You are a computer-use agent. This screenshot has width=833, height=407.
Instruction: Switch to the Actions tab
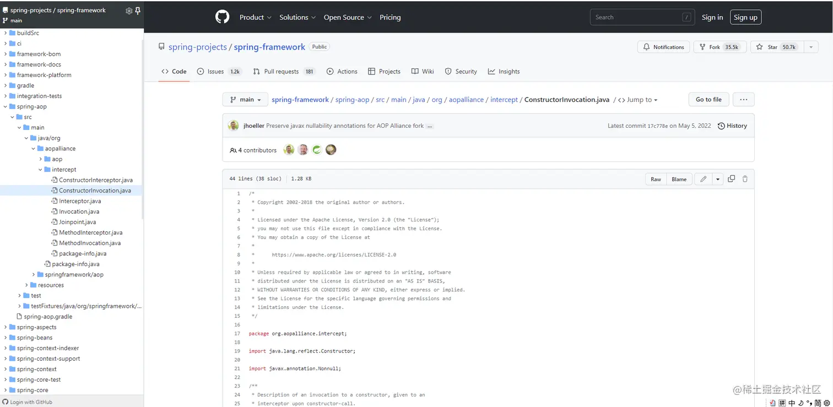(342, 72)
